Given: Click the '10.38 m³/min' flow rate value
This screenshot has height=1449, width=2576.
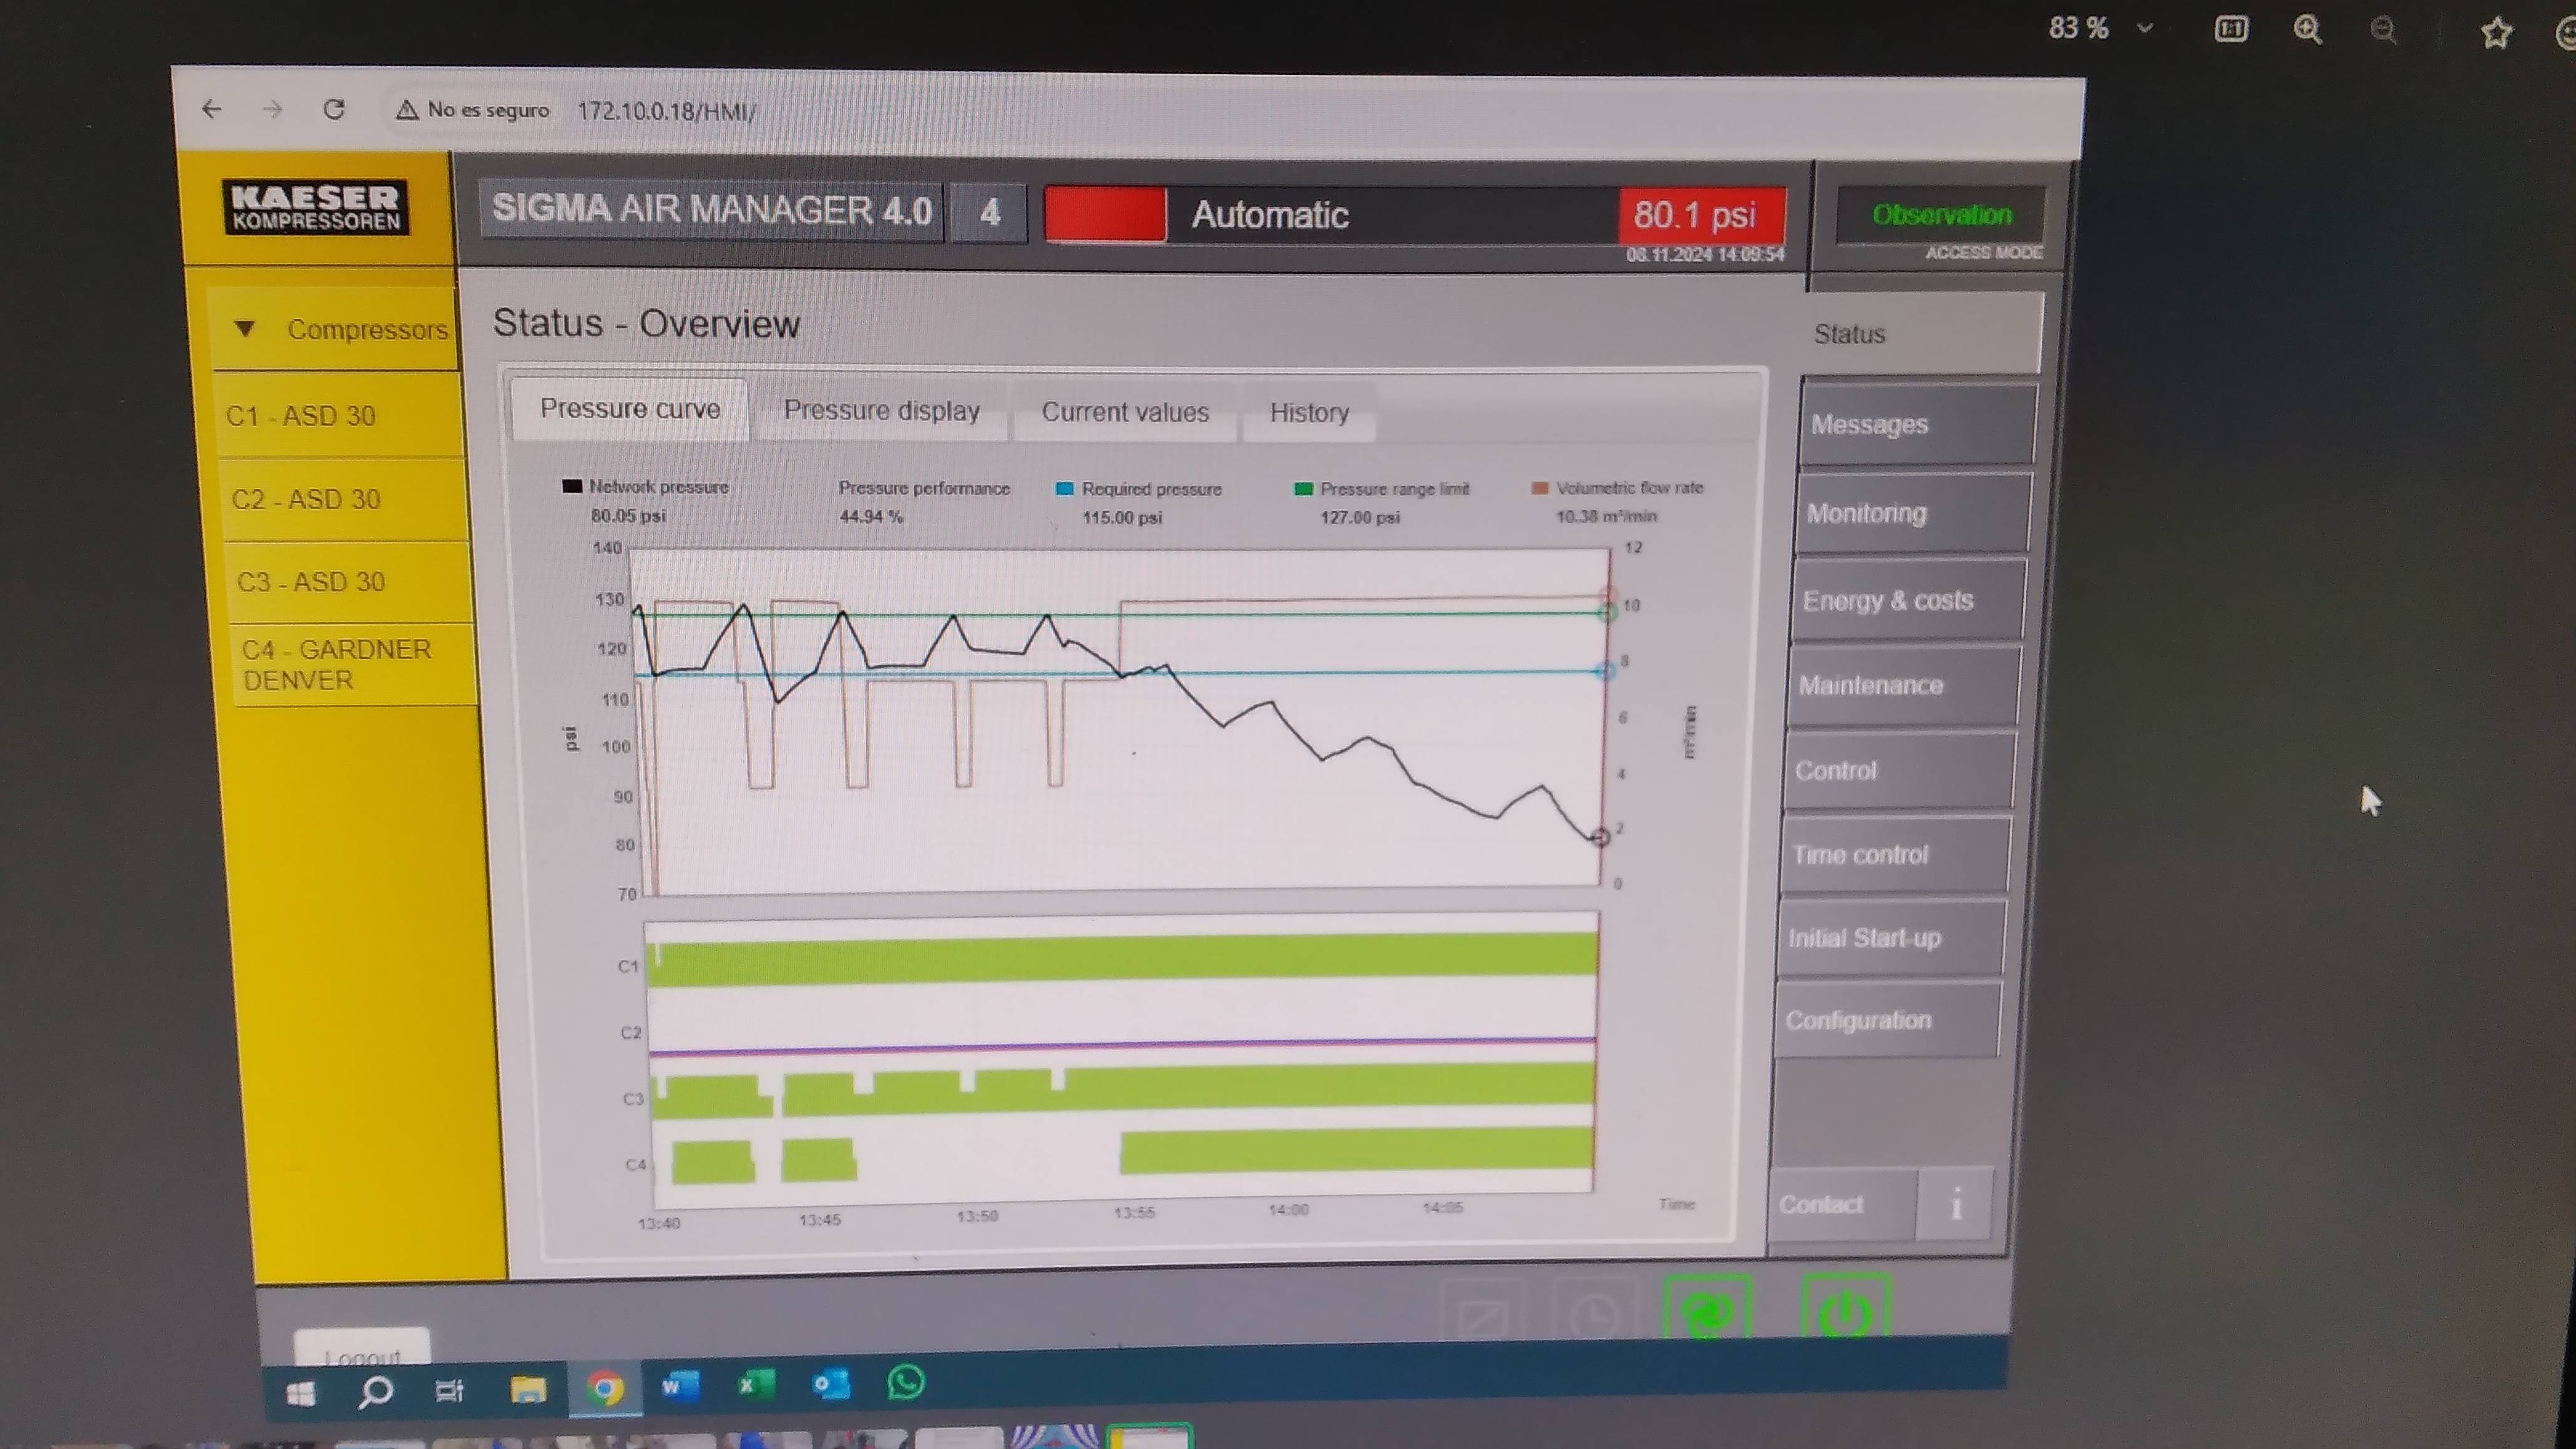Looking at the screenshot, I should [1606, 516].
